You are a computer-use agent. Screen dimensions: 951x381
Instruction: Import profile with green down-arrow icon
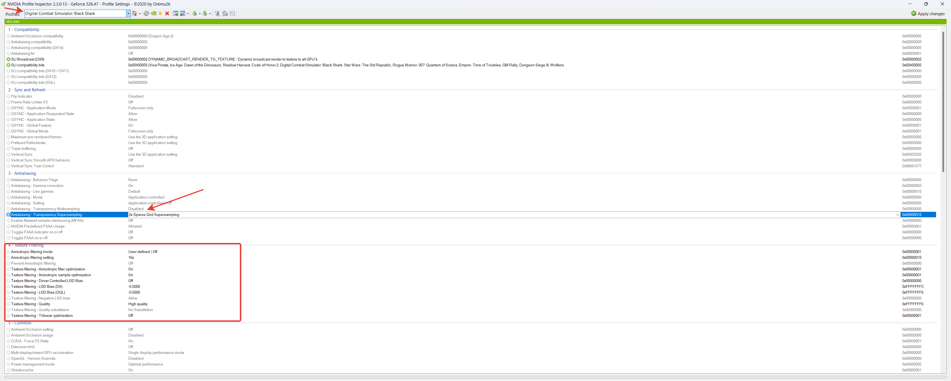(x=205, y=14)
